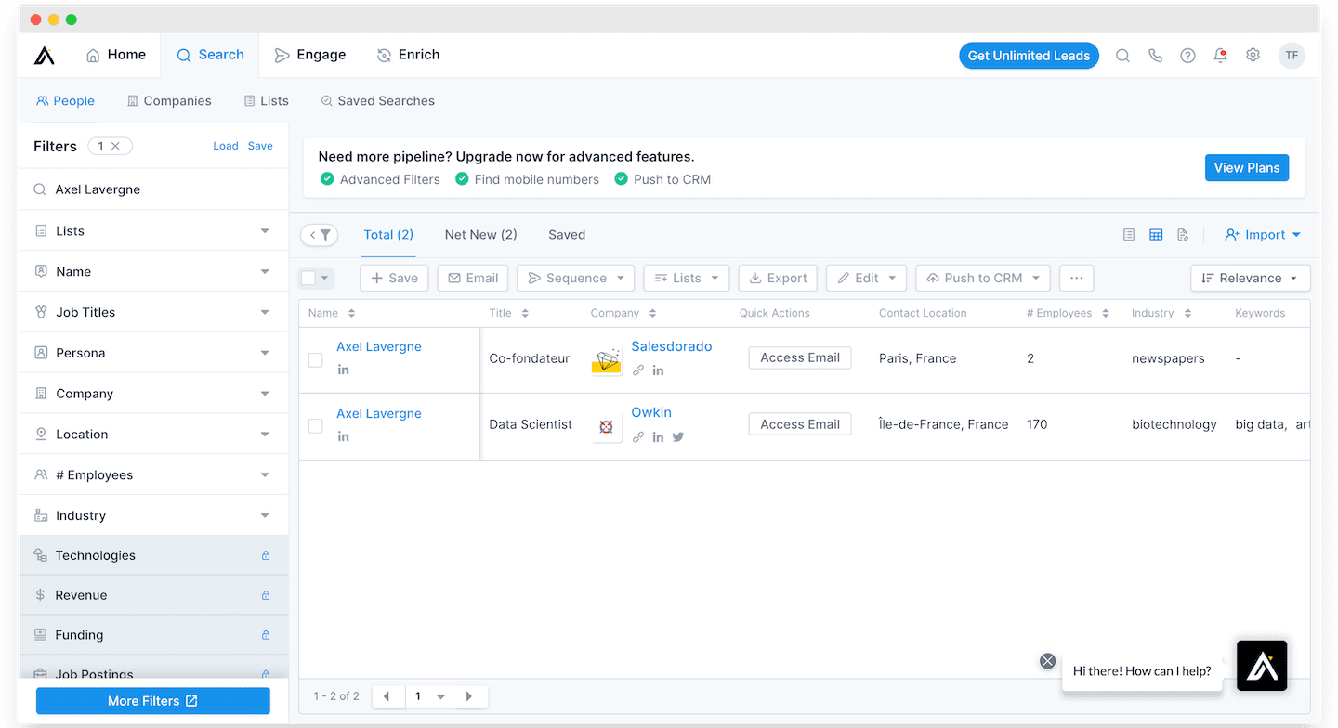The width and height of the screenshot is (1338, 728).
Task: Open the select-all dropdown arrow
Action: [x=325, y=278]
